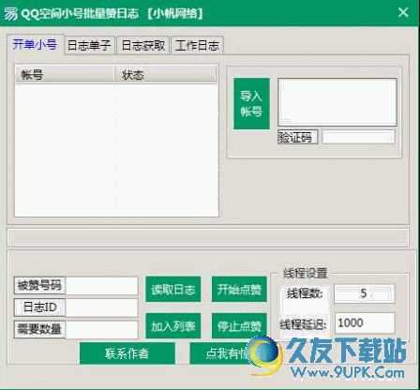Click the 开始点赞 button
This screenshot has height=390, width=420.
[239, 290]
